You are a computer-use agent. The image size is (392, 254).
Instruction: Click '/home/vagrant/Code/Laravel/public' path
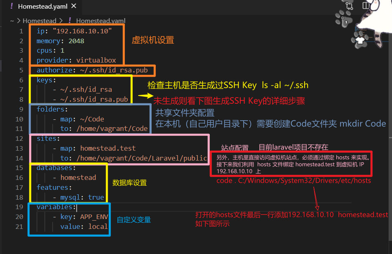pos(142,158)
